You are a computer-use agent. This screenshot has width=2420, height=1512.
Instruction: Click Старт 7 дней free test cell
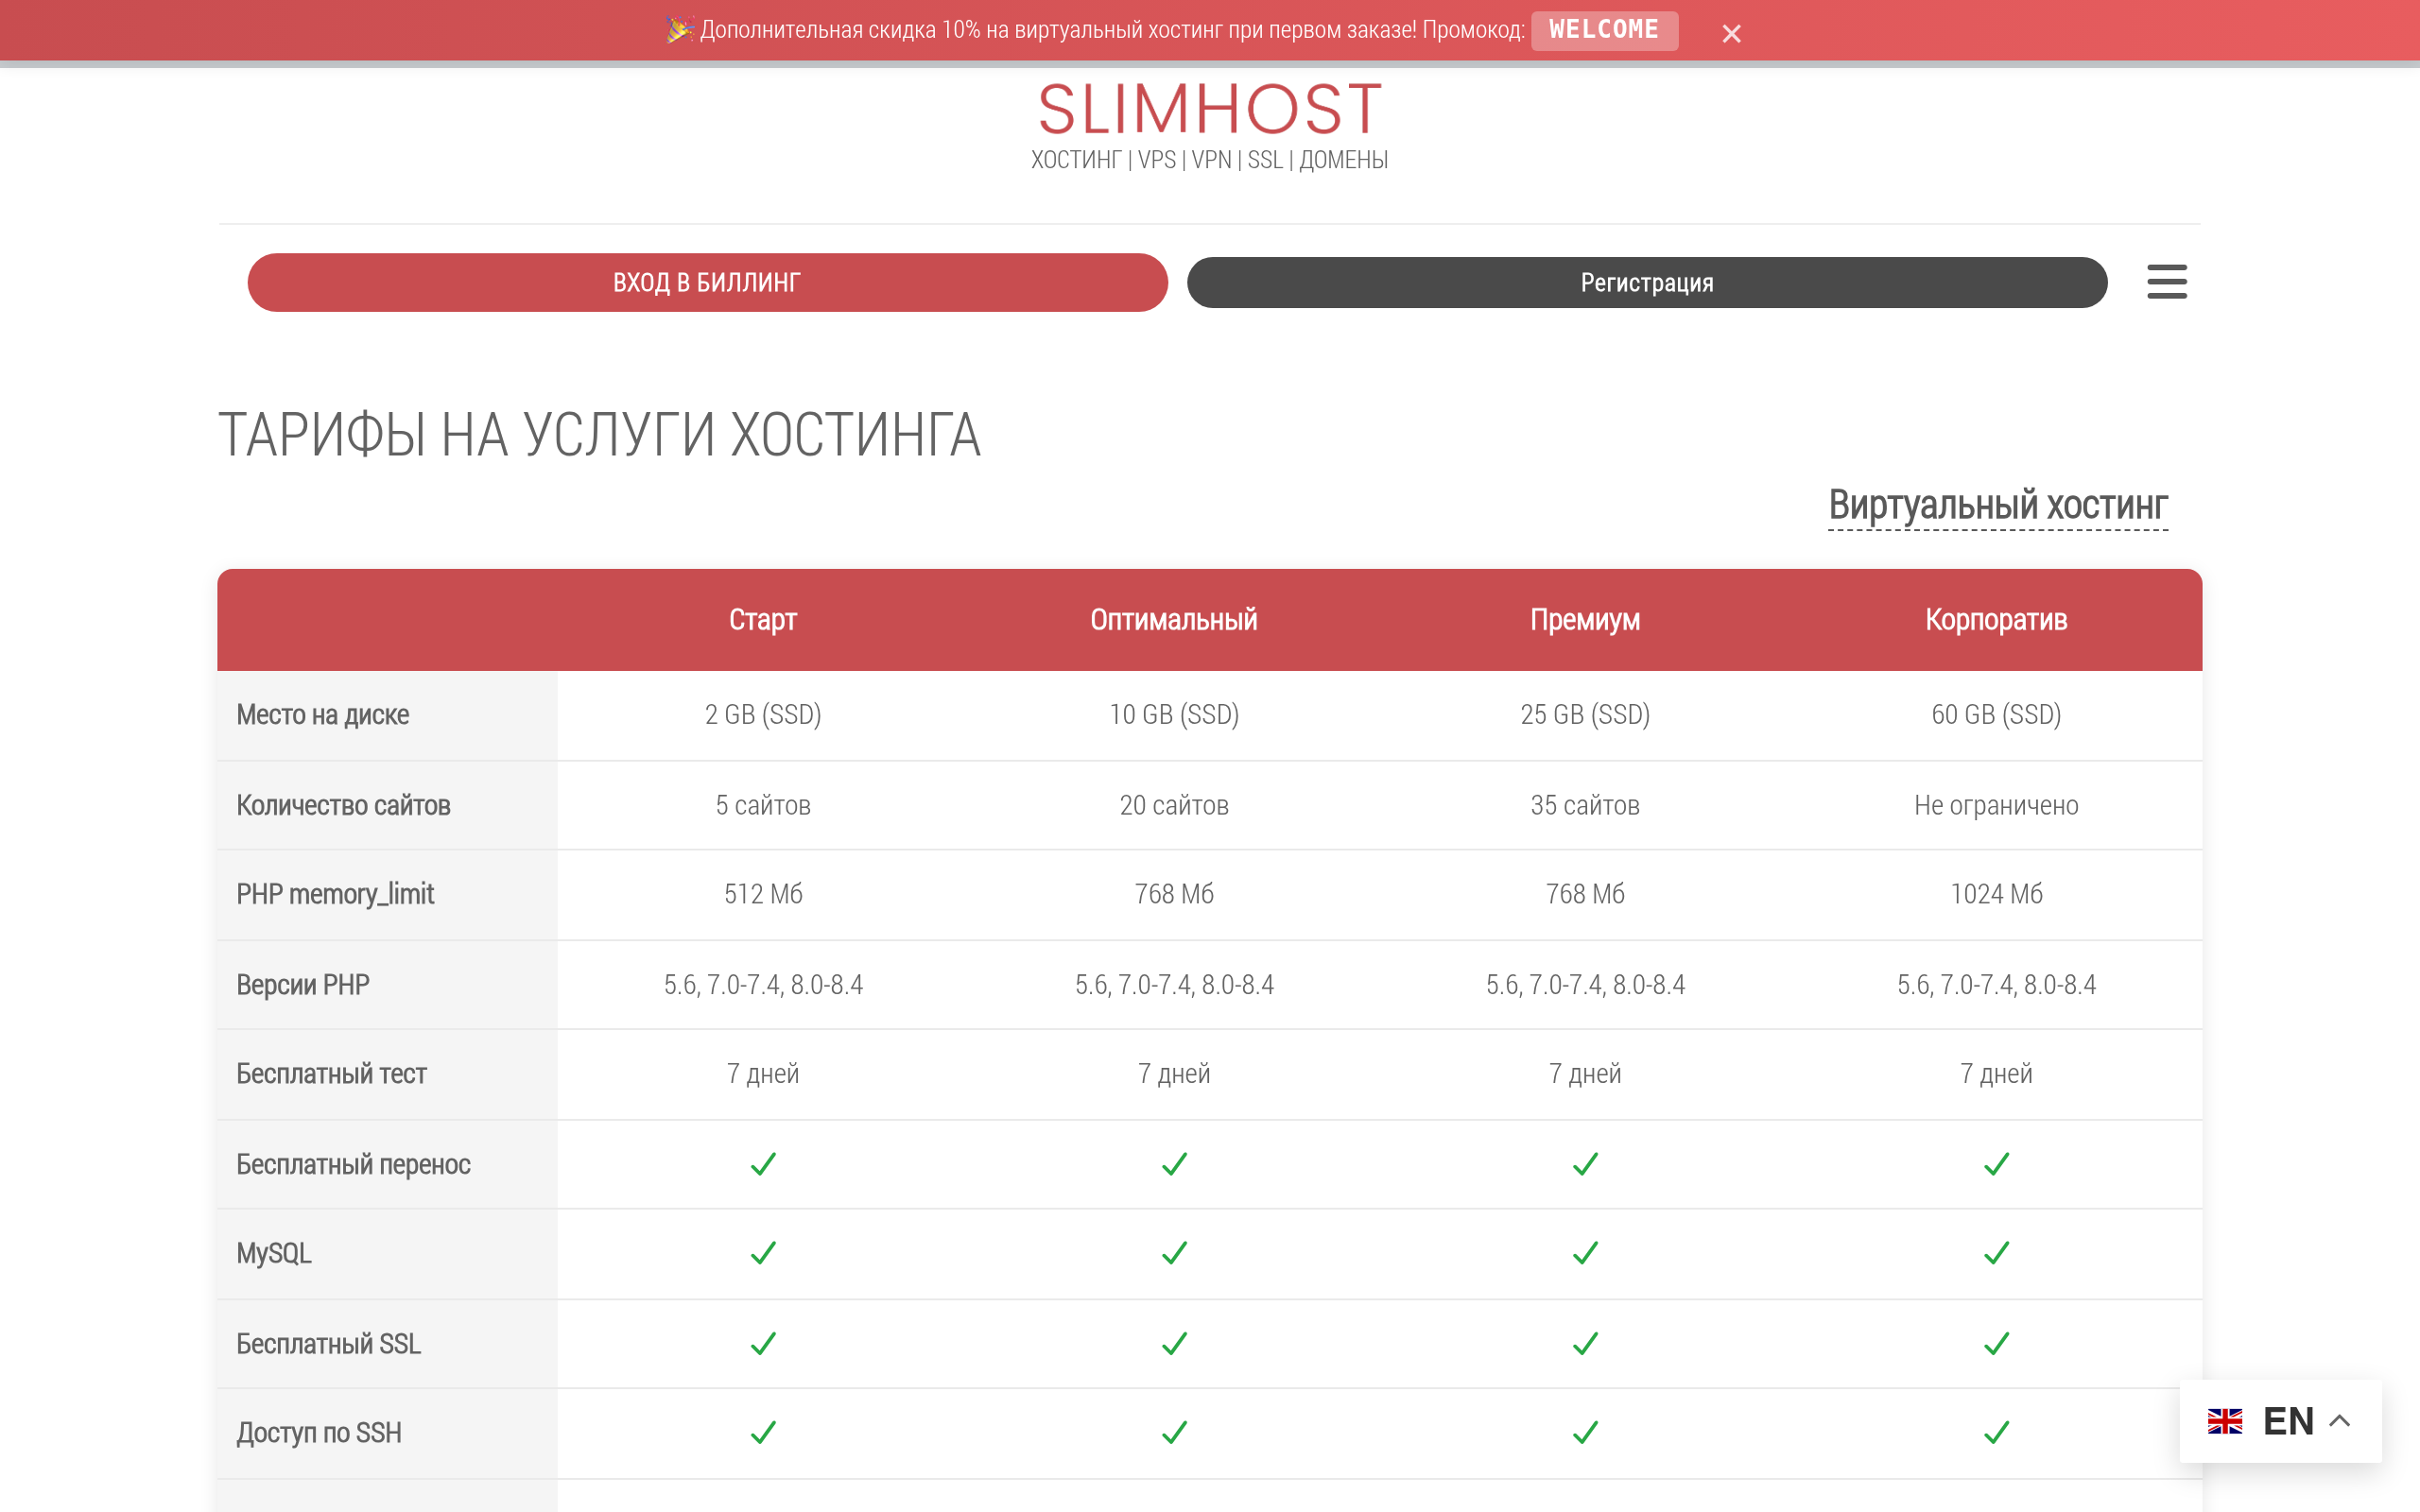pyautogui.click(x=763, y=1074)
